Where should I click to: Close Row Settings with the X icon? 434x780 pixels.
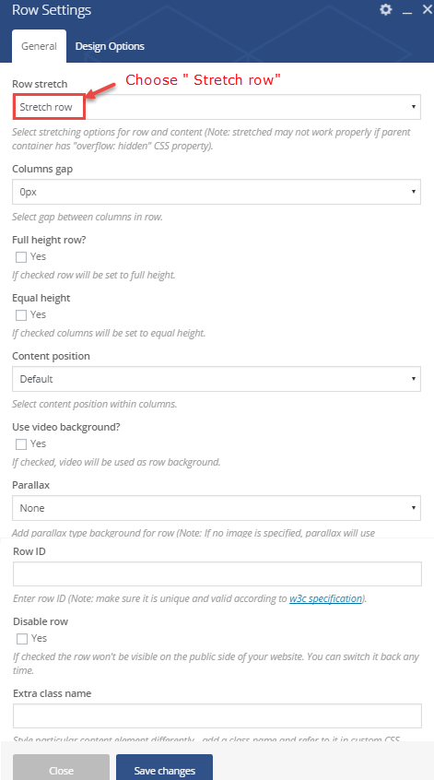click(427, 9)
